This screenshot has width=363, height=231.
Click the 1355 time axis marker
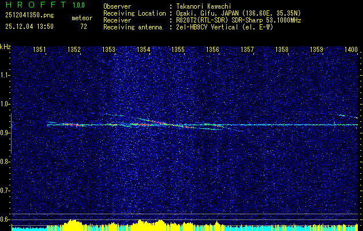point(178,49)
